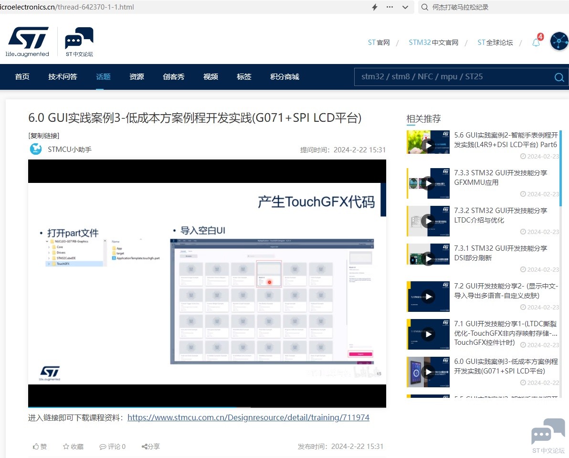Open the sidebar 6.0 GUI实践案例3 title
The height and width of the screenshot is (458, 569).
point(506,366)
